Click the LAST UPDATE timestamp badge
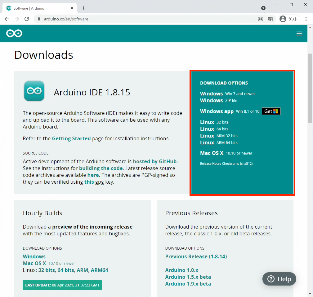The height and width of the screenshot is (297, 313). pos(62,285)
